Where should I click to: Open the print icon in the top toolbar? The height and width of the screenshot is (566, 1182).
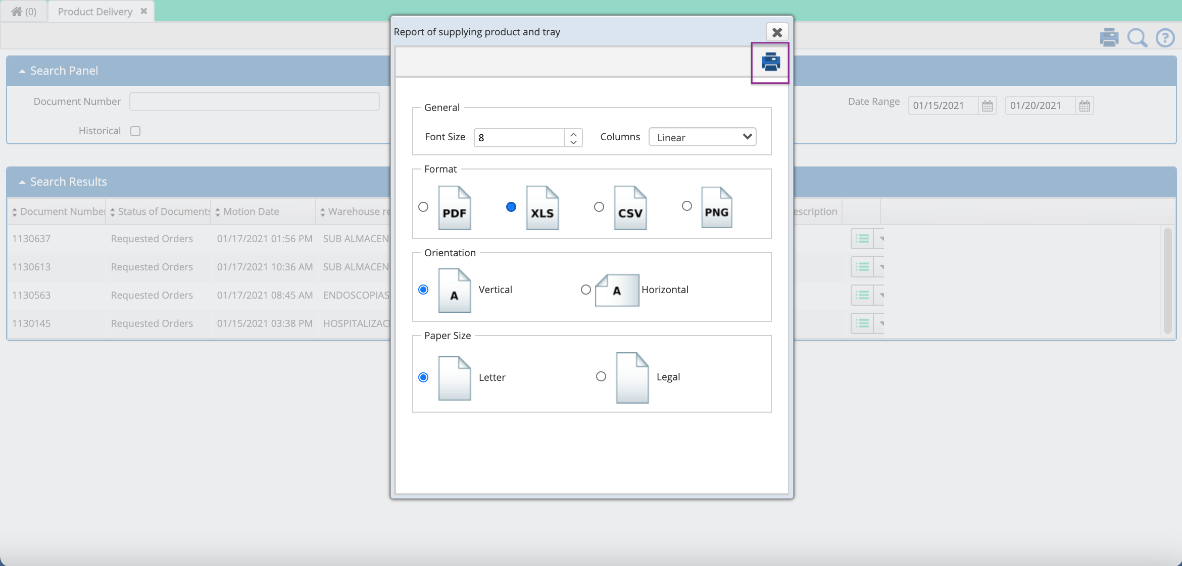coord(1109,37)
